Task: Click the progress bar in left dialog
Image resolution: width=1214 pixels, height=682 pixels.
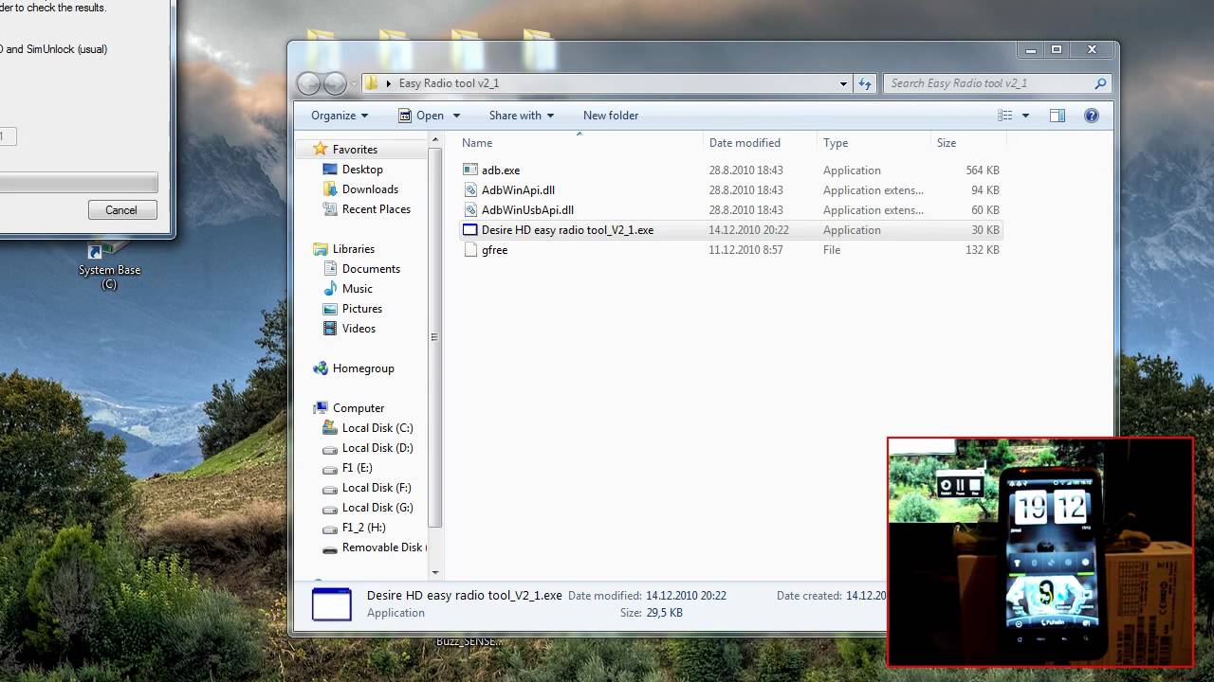Action: coord(79,183)
